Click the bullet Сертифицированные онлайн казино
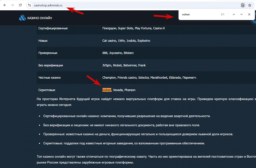Screen dimensions: 256x168 tap(127, 116)
